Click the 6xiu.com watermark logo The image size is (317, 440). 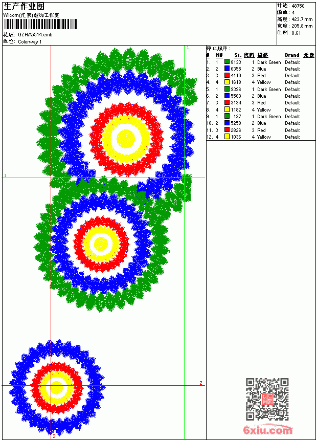[x=267, y=430]
